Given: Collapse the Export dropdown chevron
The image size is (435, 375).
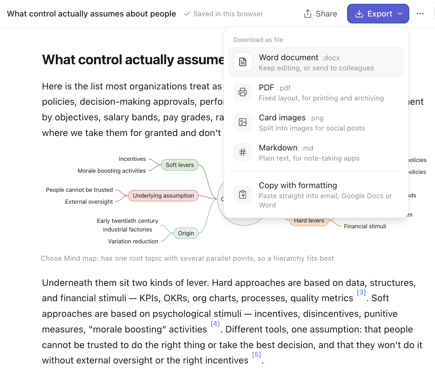Looking at the screenshot, I should coord(400,14).
